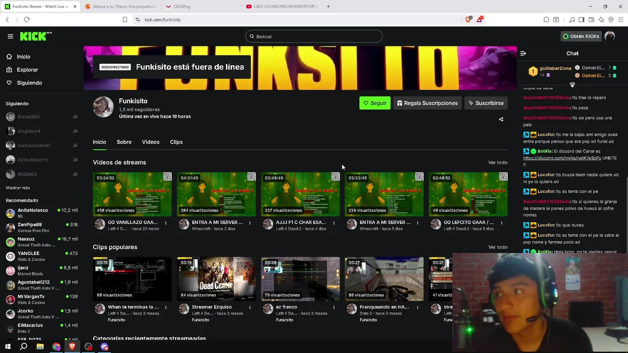
Task: Open options menu for Streamer Ezquiso clip
Action: point(250,307)
